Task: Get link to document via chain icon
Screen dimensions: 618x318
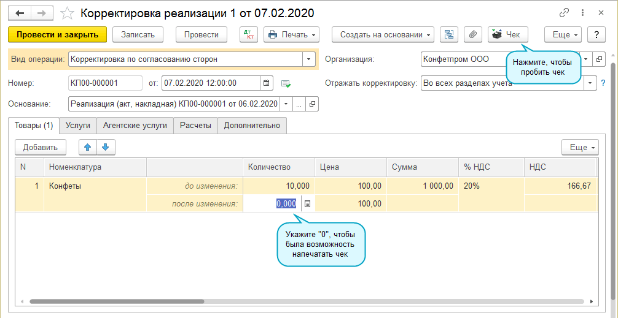Action: (565, 13)
